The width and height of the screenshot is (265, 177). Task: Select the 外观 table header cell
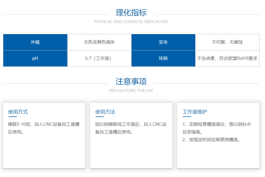point(35,42)
